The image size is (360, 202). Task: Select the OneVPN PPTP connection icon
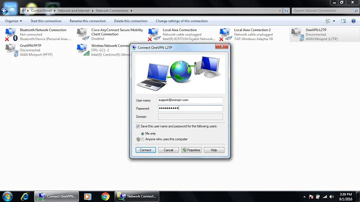11,50
